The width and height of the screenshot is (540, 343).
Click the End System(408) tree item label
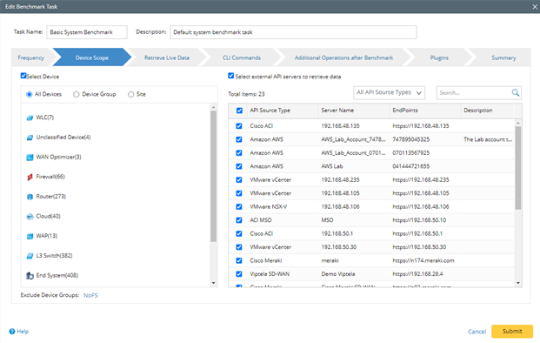tap(57, 275)
